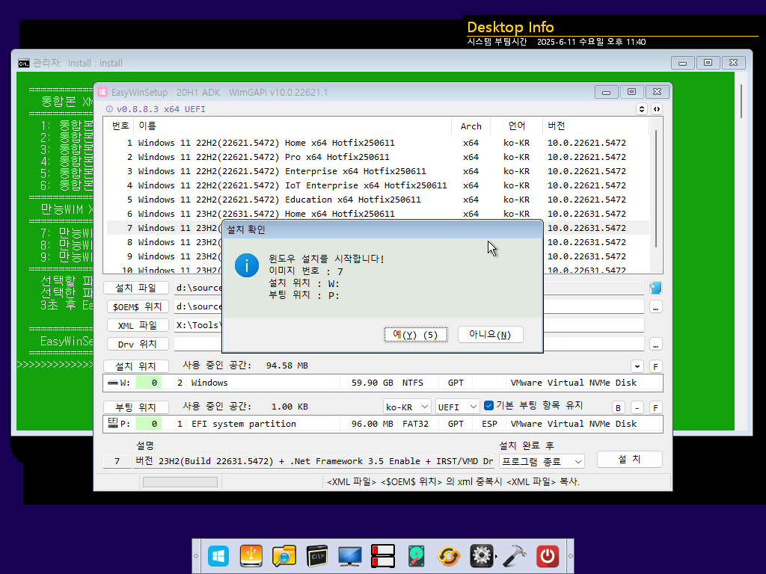
Task: Click the cmd icon in Install window title
Action: tap(23, 63)
